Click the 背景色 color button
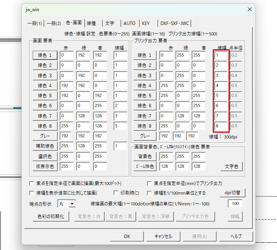This screenshot has width=277, height=250. click(145, 156)
